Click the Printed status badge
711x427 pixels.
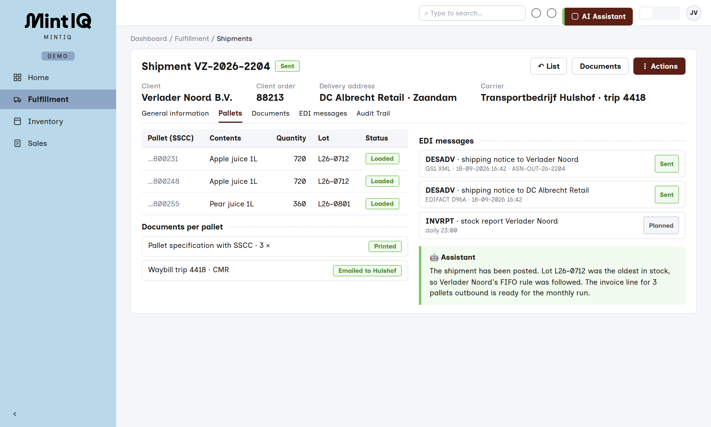(x=385, y=246)
